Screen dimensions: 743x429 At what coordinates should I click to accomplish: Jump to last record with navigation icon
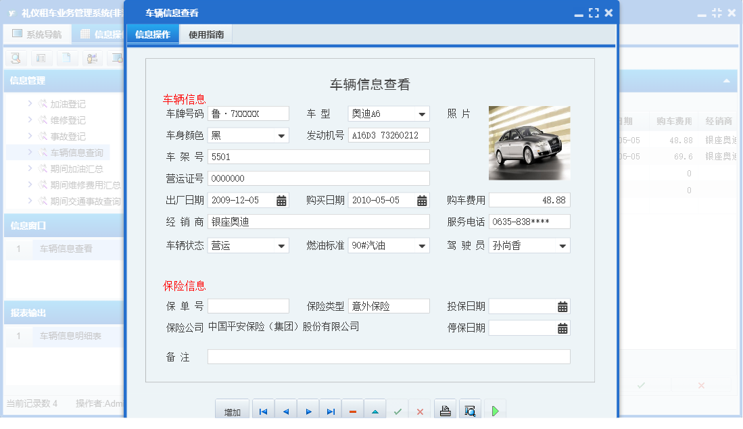click(x=330, y=409)
